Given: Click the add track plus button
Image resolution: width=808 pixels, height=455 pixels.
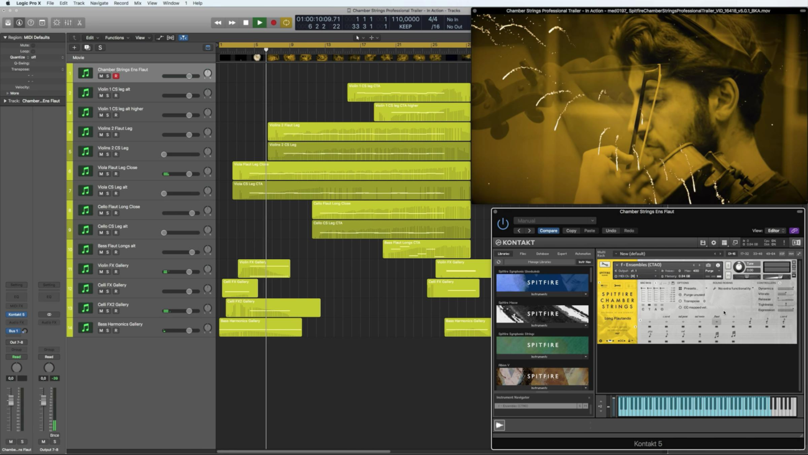Looking at the screenshot, I should [75, 48].
